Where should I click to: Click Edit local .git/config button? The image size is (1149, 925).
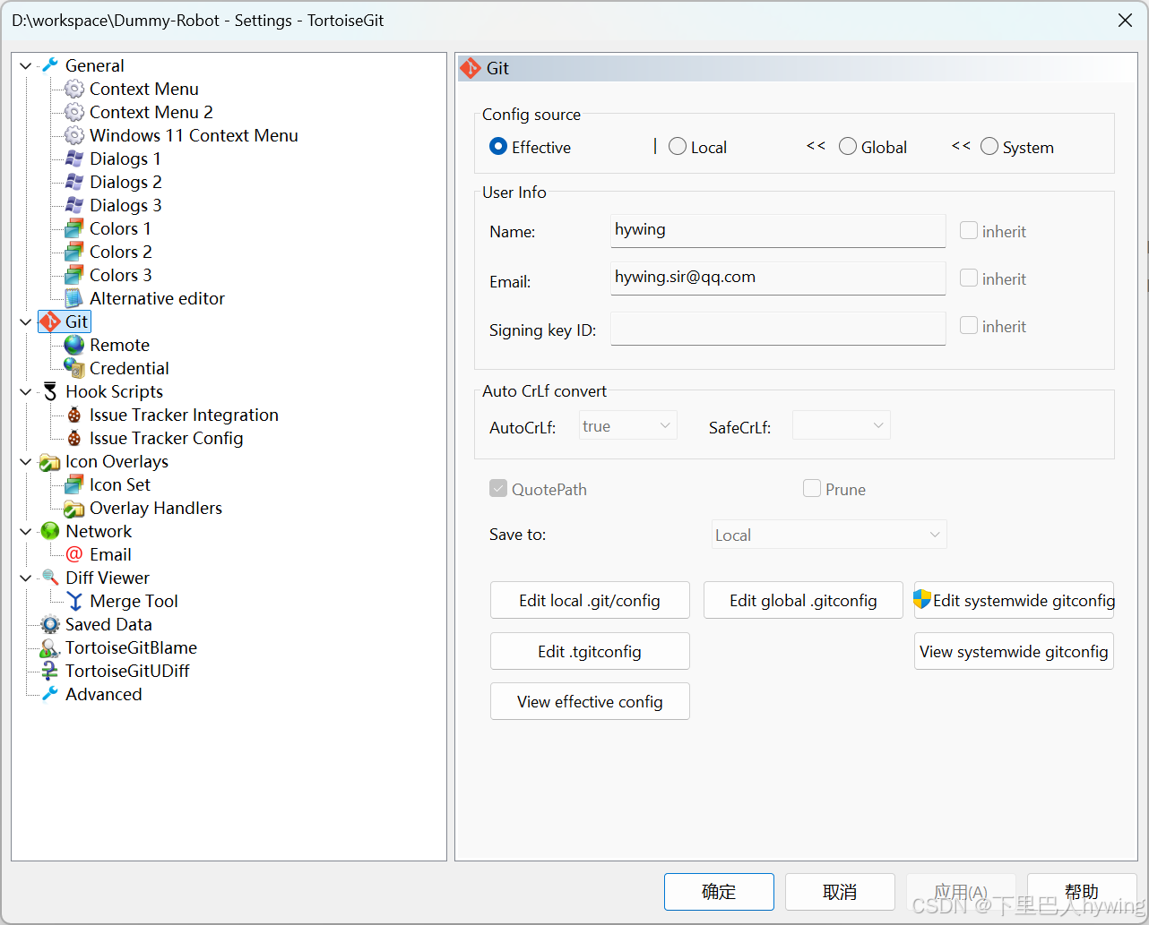point(590,600)
